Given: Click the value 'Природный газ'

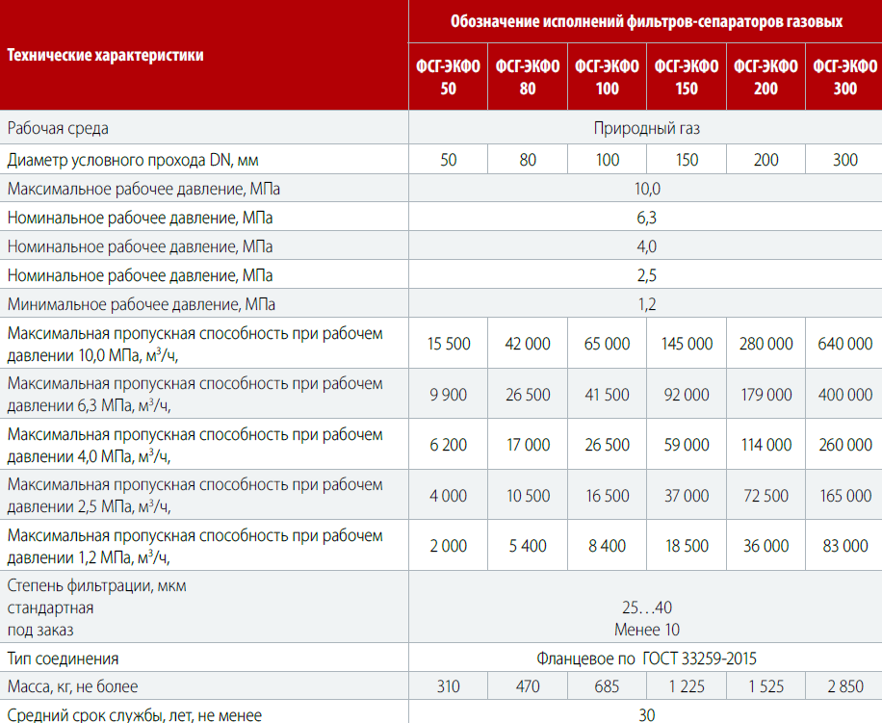Looking at the screenshot, I should pos(646,128).
